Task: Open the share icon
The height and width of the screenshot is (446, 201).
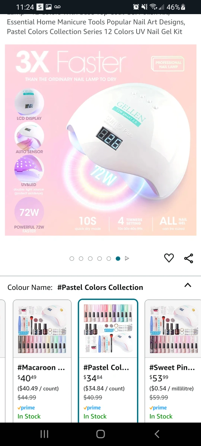Action: (x=189, y=258)
